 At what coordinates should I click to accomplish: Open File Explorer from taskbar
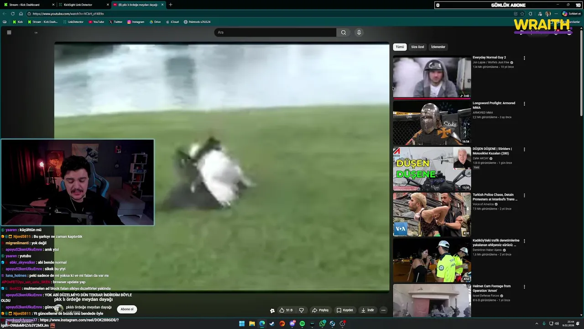tap(252, 324)
